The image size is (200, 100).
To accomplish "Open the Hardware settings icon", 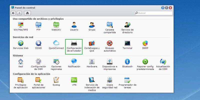I will (92, 61).
